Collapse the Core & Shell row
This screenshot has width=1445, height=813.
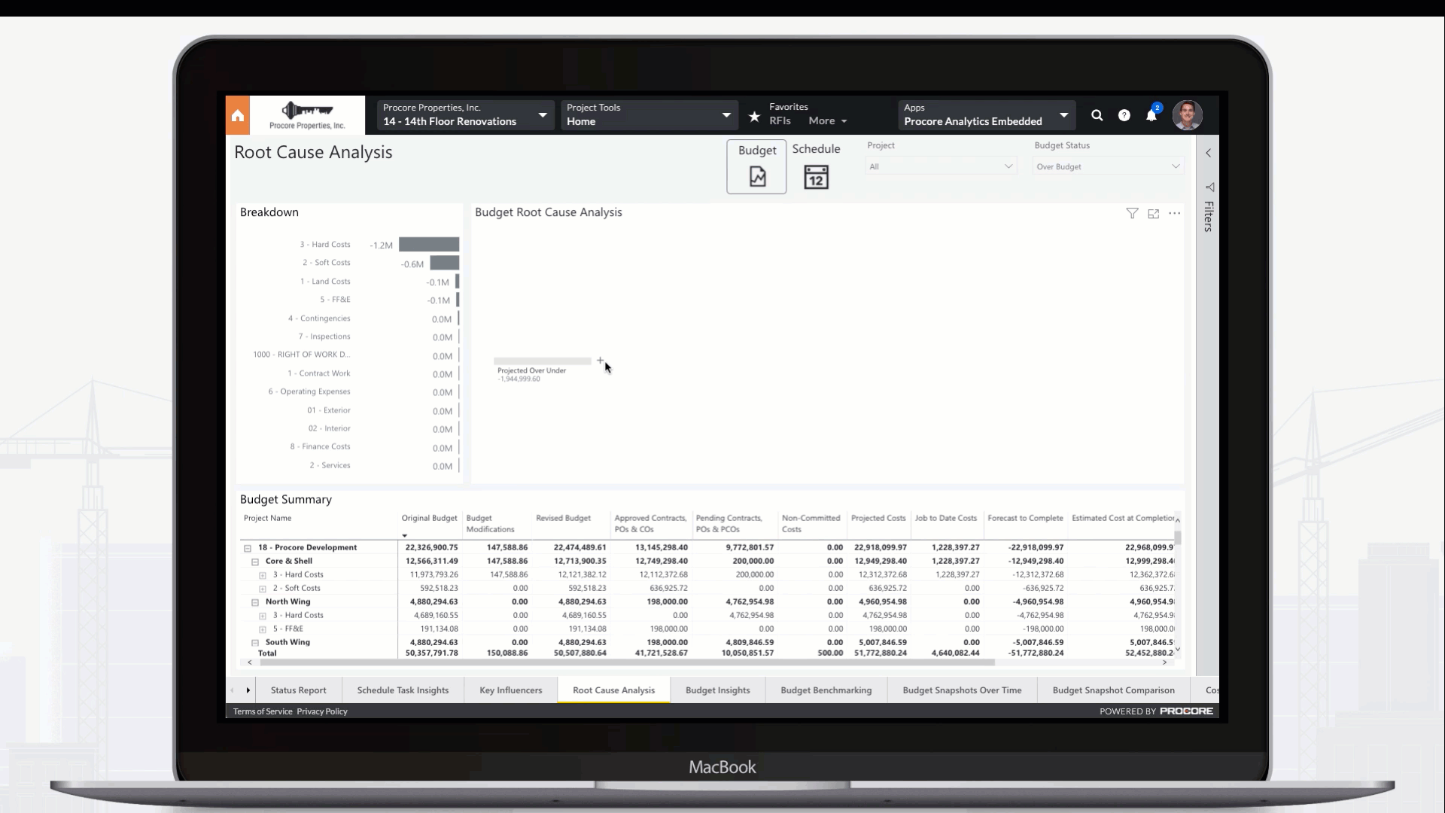[255, 562]
